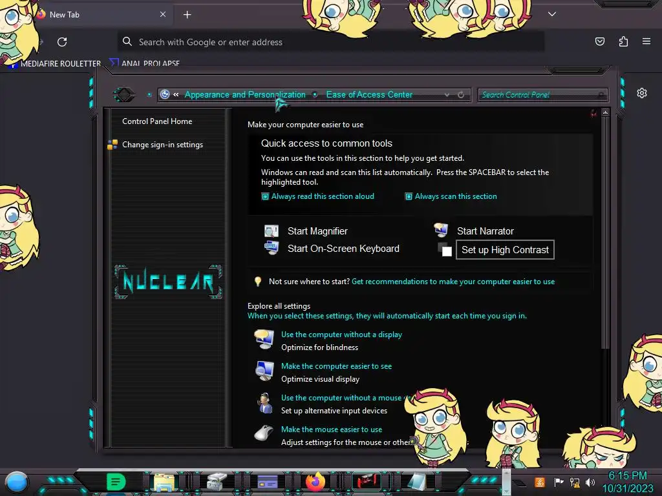Screen dimensions: 662x496
Task: Open 'Get recommendations to make your computer easier' link
Action: 453,282
